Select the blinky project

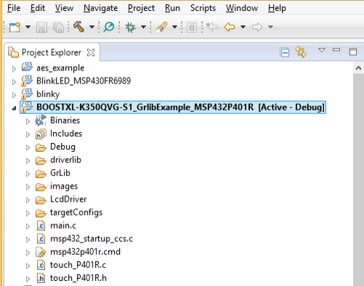coord(48,94)
